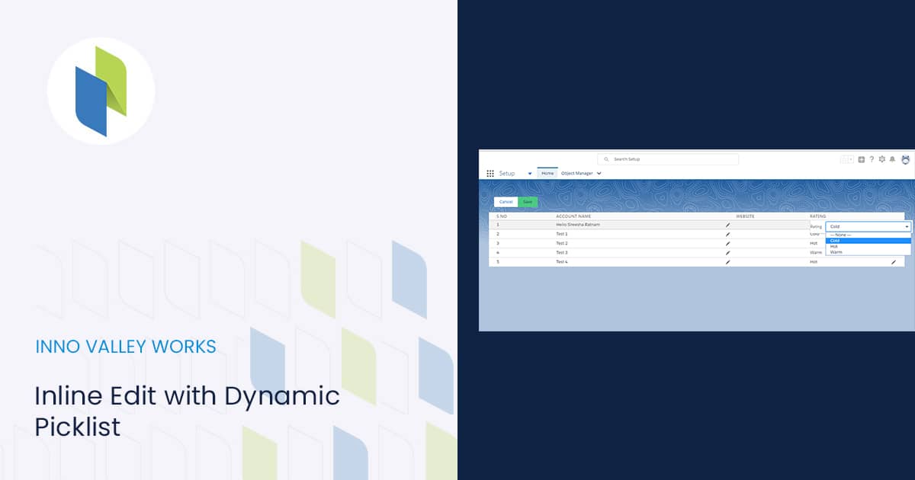915x480 pixels.
Task: Expand the Object Manager chevron
Action: pos(599,174)
